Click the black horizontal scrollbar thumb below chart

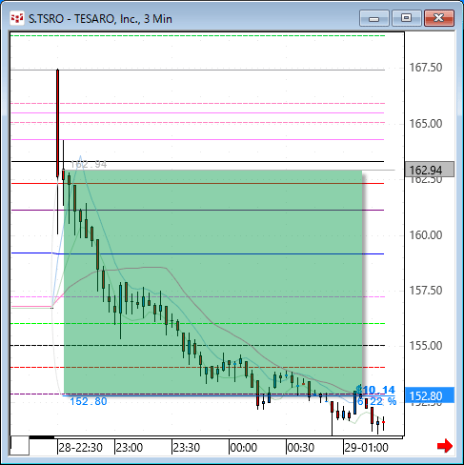[x=42, y=437]
